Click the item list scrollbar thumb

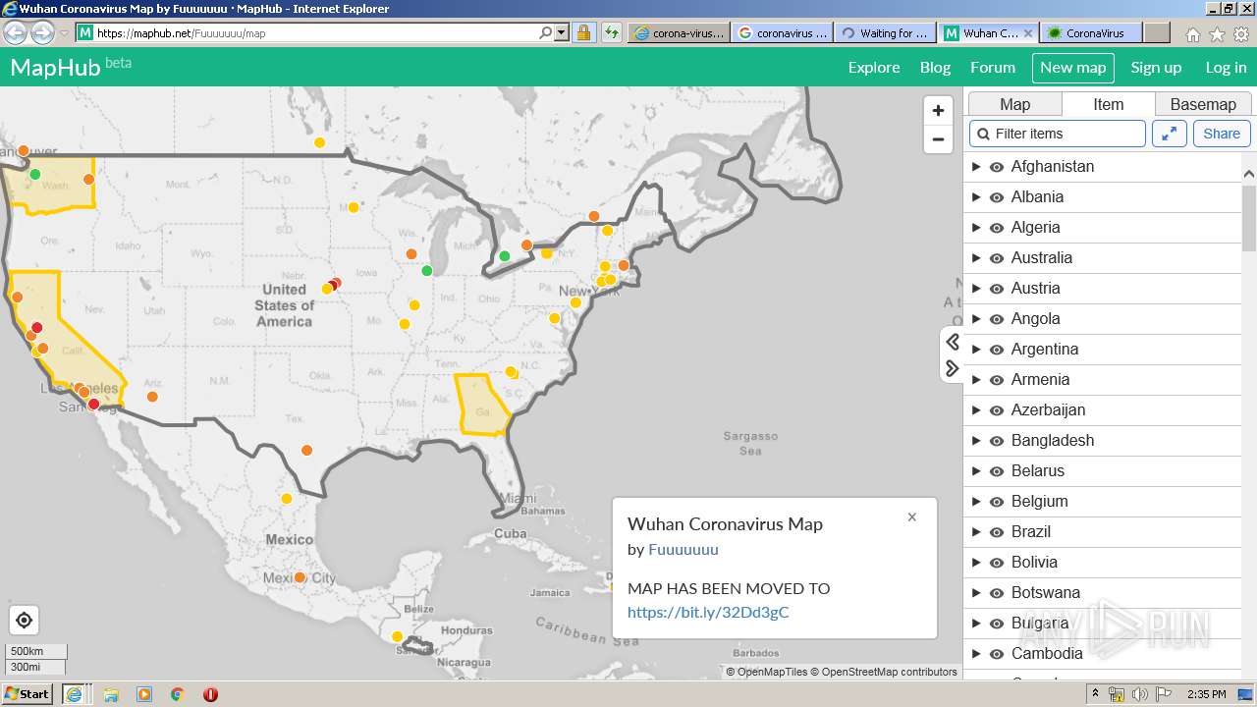(1249, 219)
